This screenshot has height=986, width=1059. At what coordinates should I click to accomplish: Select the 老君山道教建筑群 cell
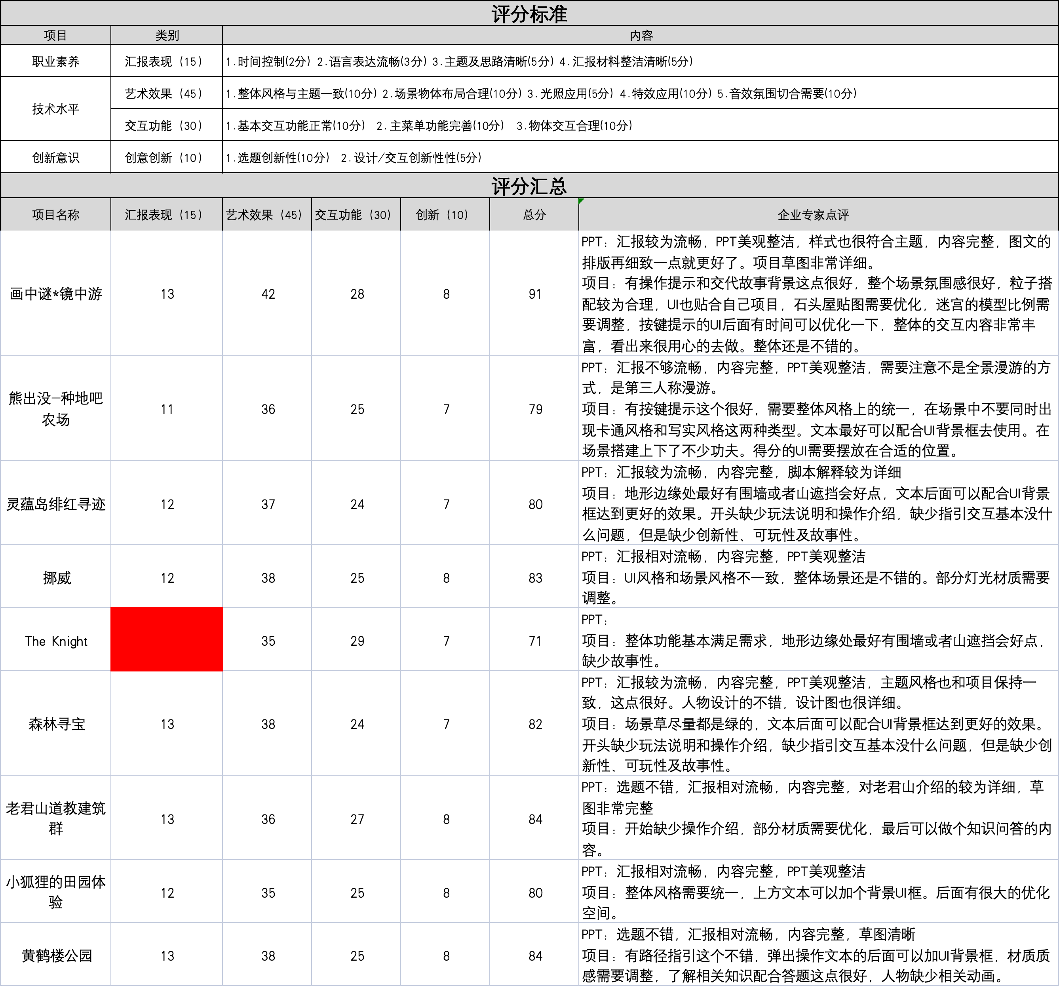click(55, 818)
